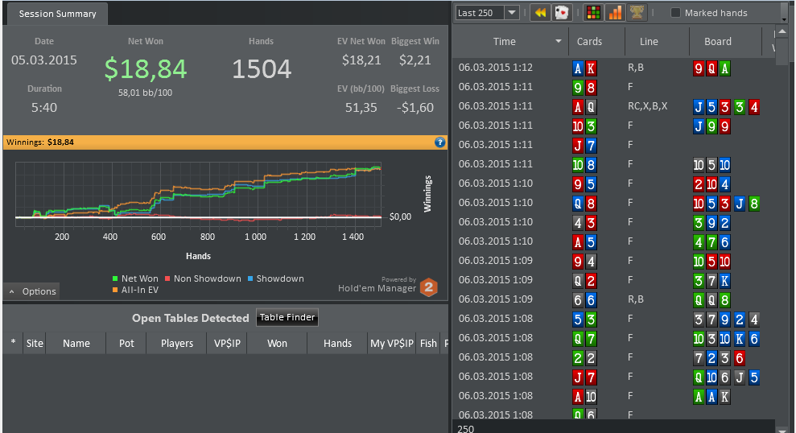The width and height of the screenshot is (796, 433).
Task: Toggle the Net Won green legend swatch
Action: tap(115, 278)
